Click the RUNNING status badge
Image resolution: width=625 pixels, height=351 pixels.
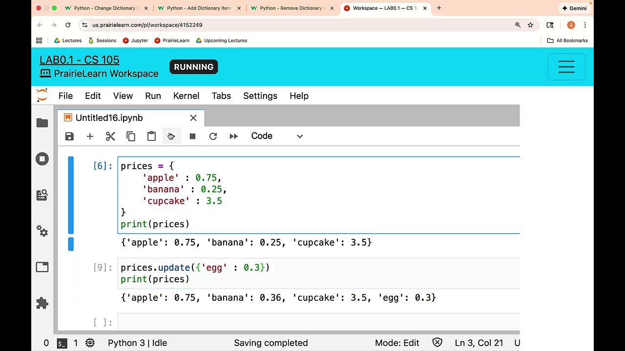point(194,67)
